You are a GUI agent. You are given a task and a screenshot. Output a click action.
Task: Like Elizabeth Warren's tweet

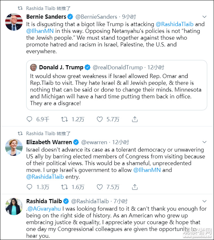[x=100, y=187]
